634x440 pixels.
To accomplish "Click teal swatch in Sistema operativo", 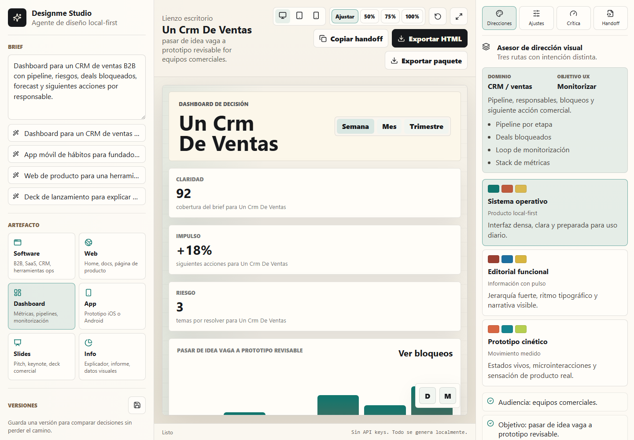I will pos(494,189).
